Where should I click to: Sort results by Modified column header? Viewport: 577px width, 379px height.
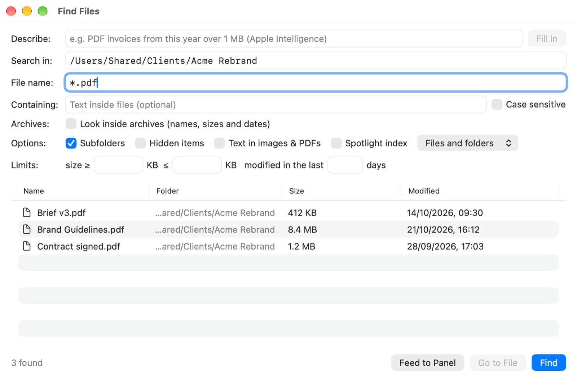[x=424, y=191]
